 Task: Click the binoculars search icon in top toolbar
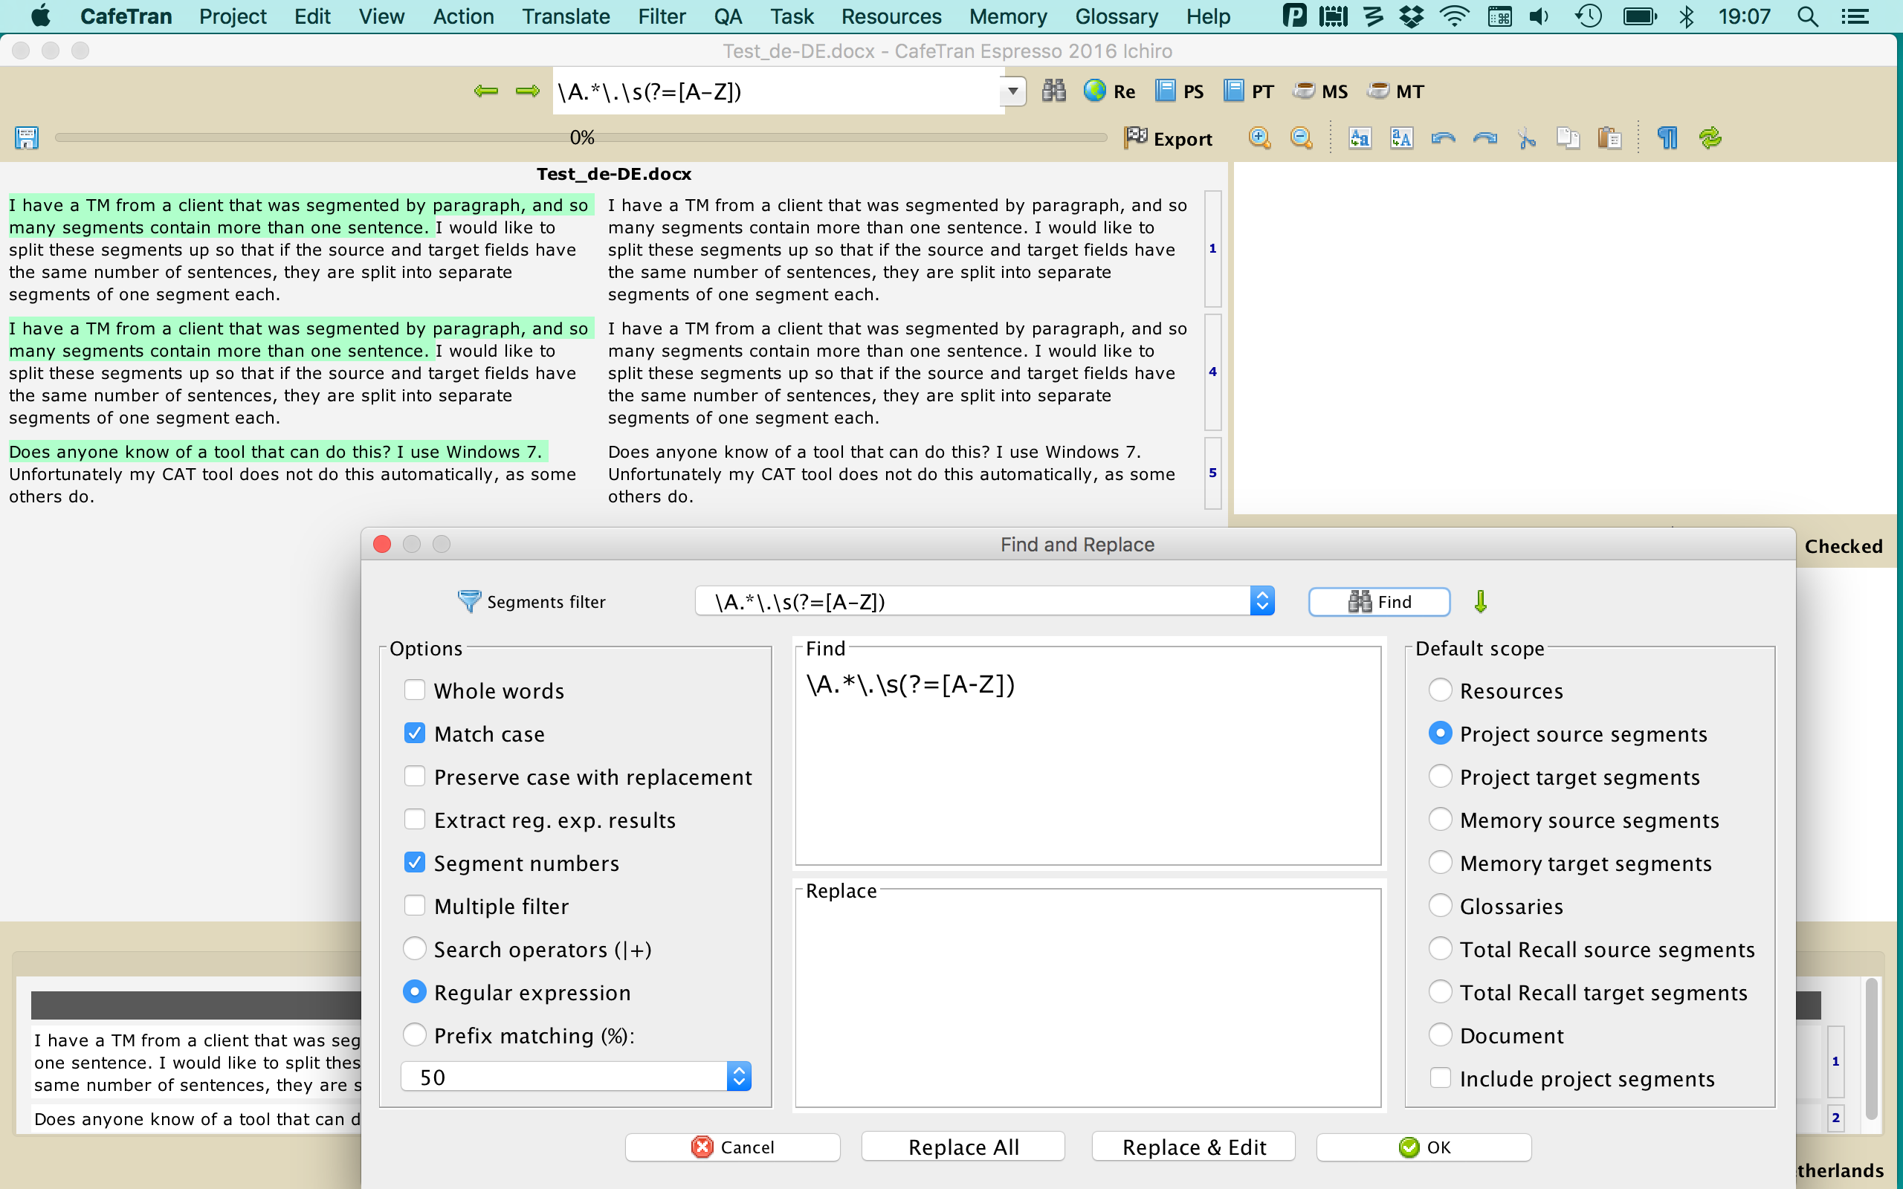pos(1054,91)
